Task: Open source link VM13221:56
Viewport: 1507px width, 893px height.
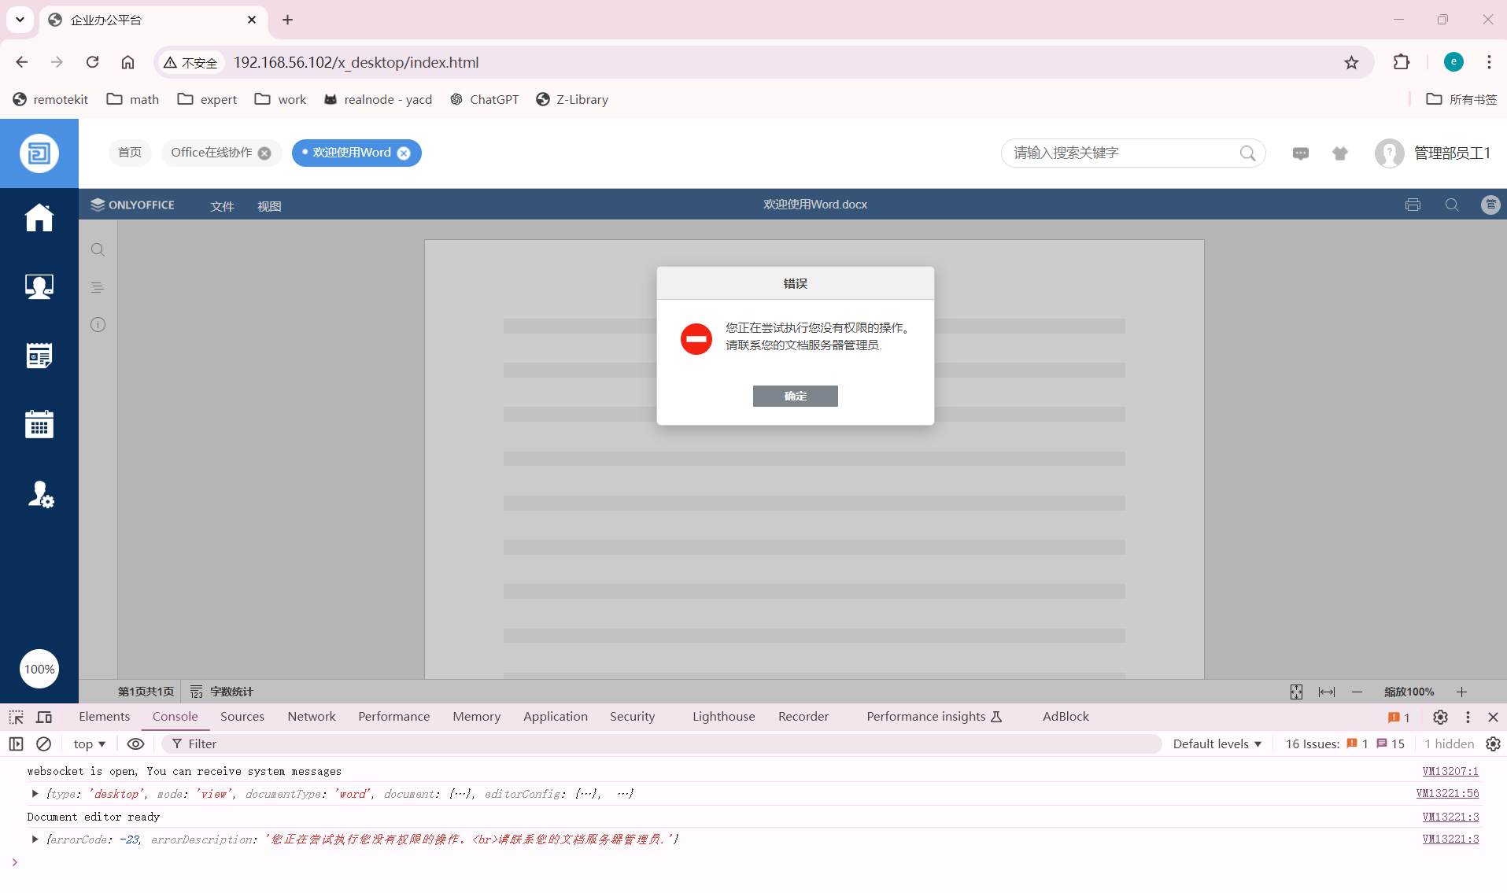Action: click(1447, 794)
